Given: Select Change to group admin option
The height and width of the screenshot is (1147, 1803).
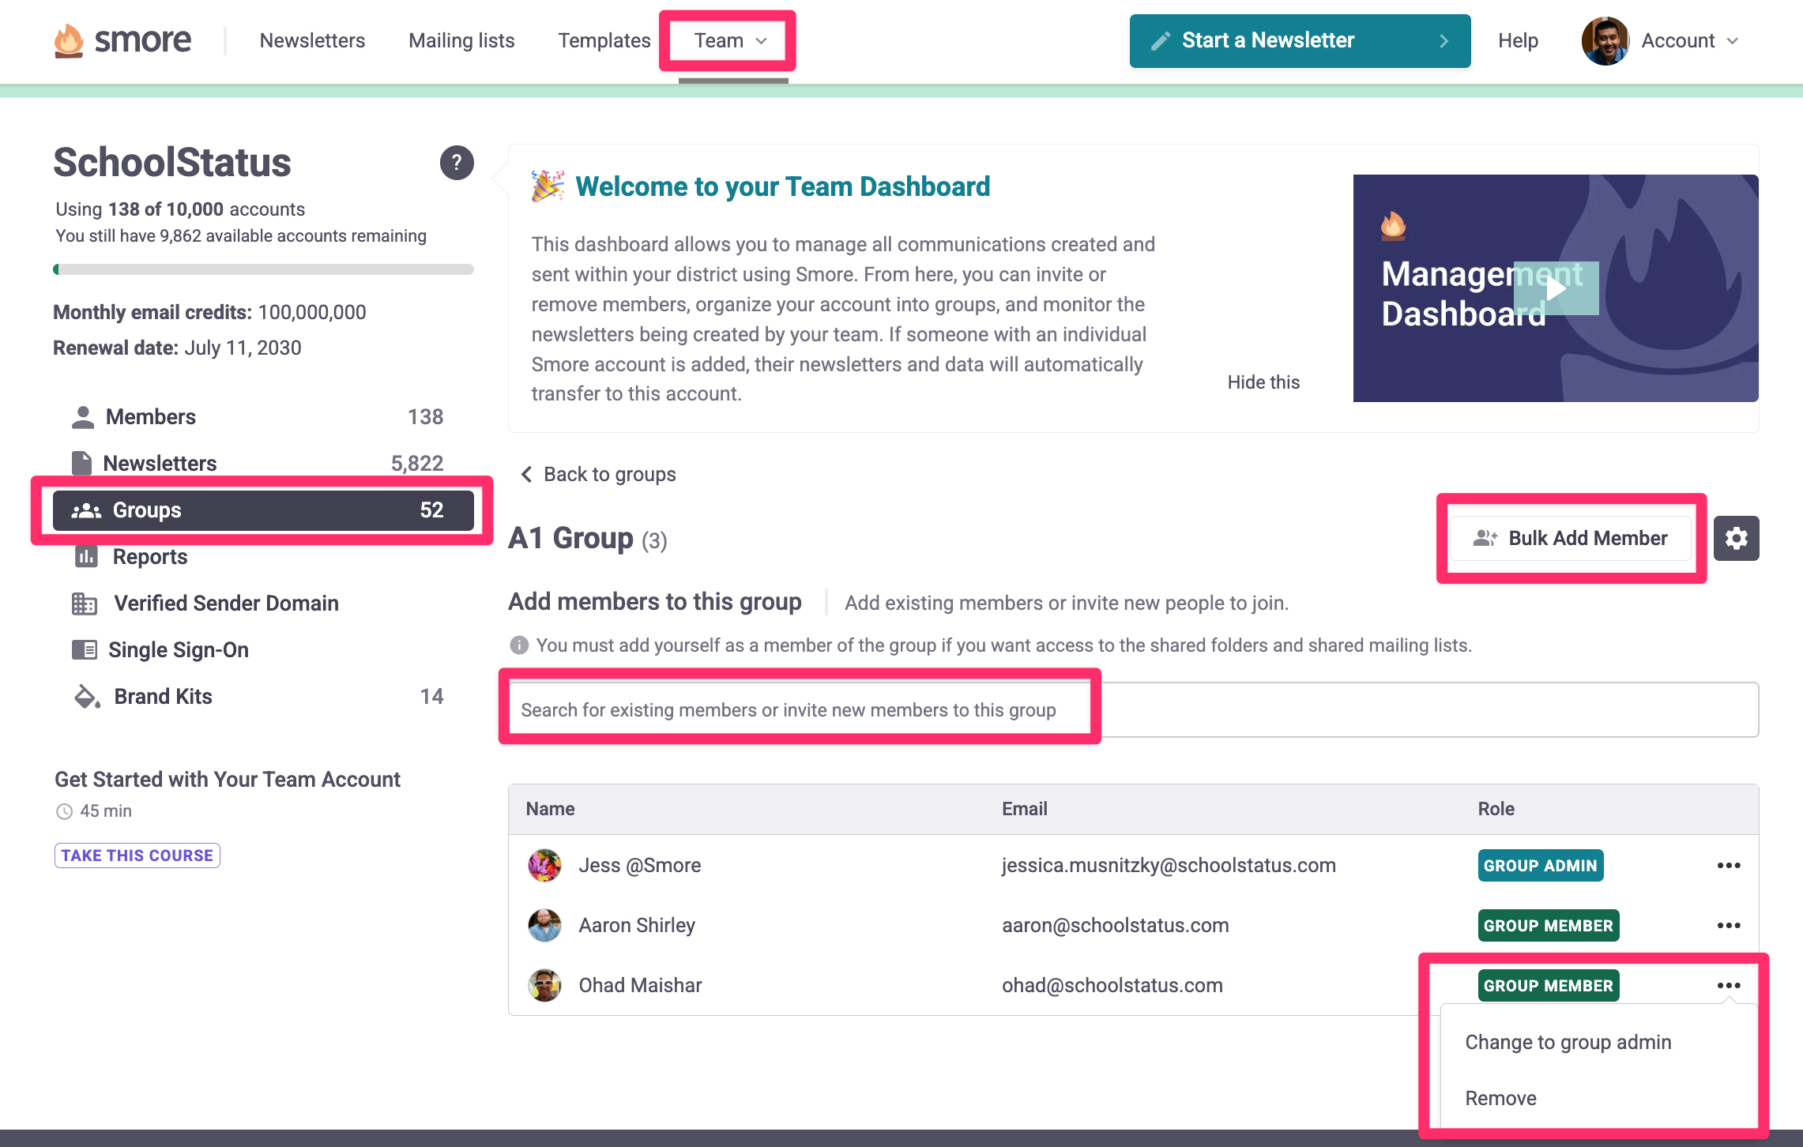Looking at the screenshot, I should click(x=1568, y=1043).
